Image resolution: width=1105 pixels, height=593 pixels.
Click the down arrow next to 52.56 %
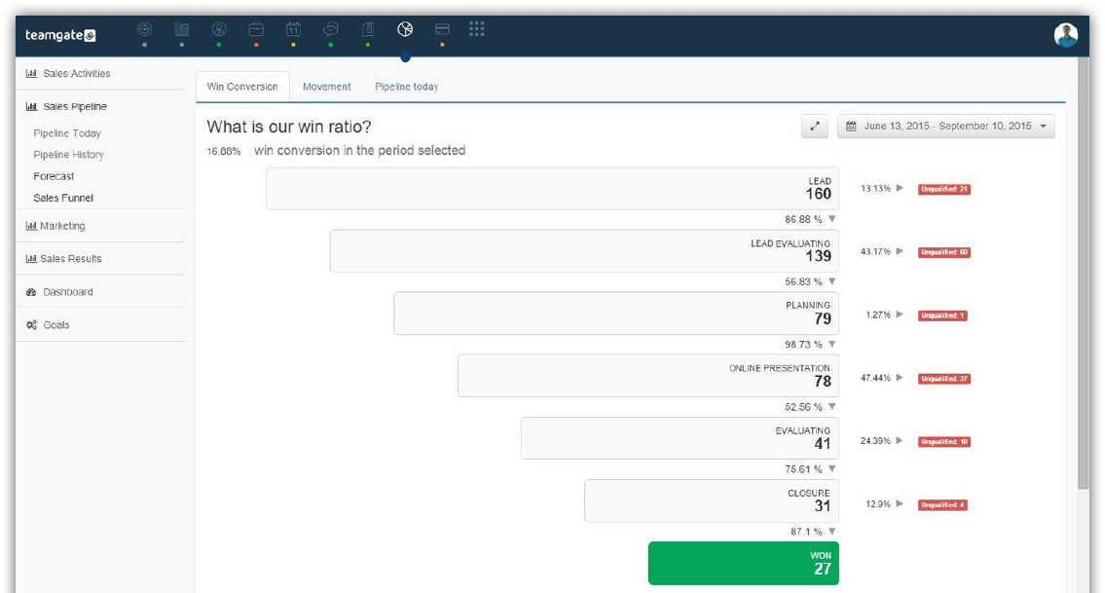(832, 406)
